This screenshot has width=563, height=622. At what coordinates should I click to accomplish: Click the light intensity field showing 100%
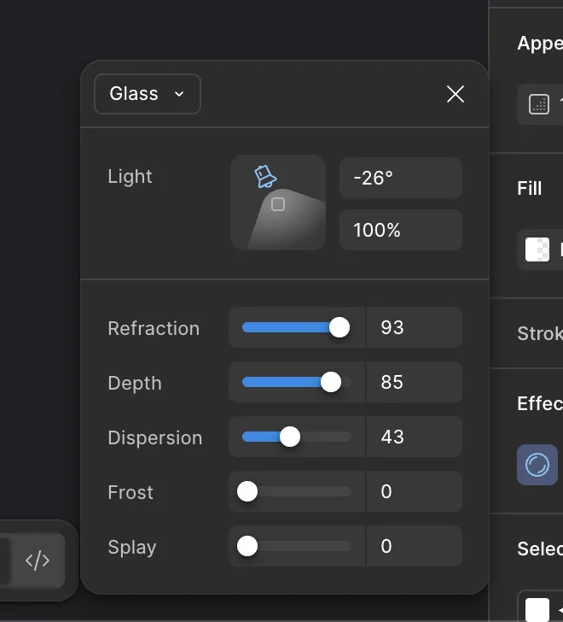click(400, 230)
